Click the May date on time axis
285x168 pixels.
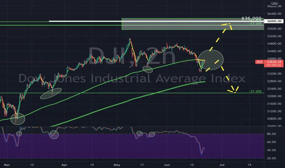117,165
